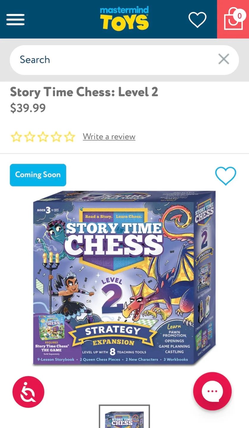Screen dimensions: 249x428
Task: Select the fifth rating star
Action: click(69, 136)
